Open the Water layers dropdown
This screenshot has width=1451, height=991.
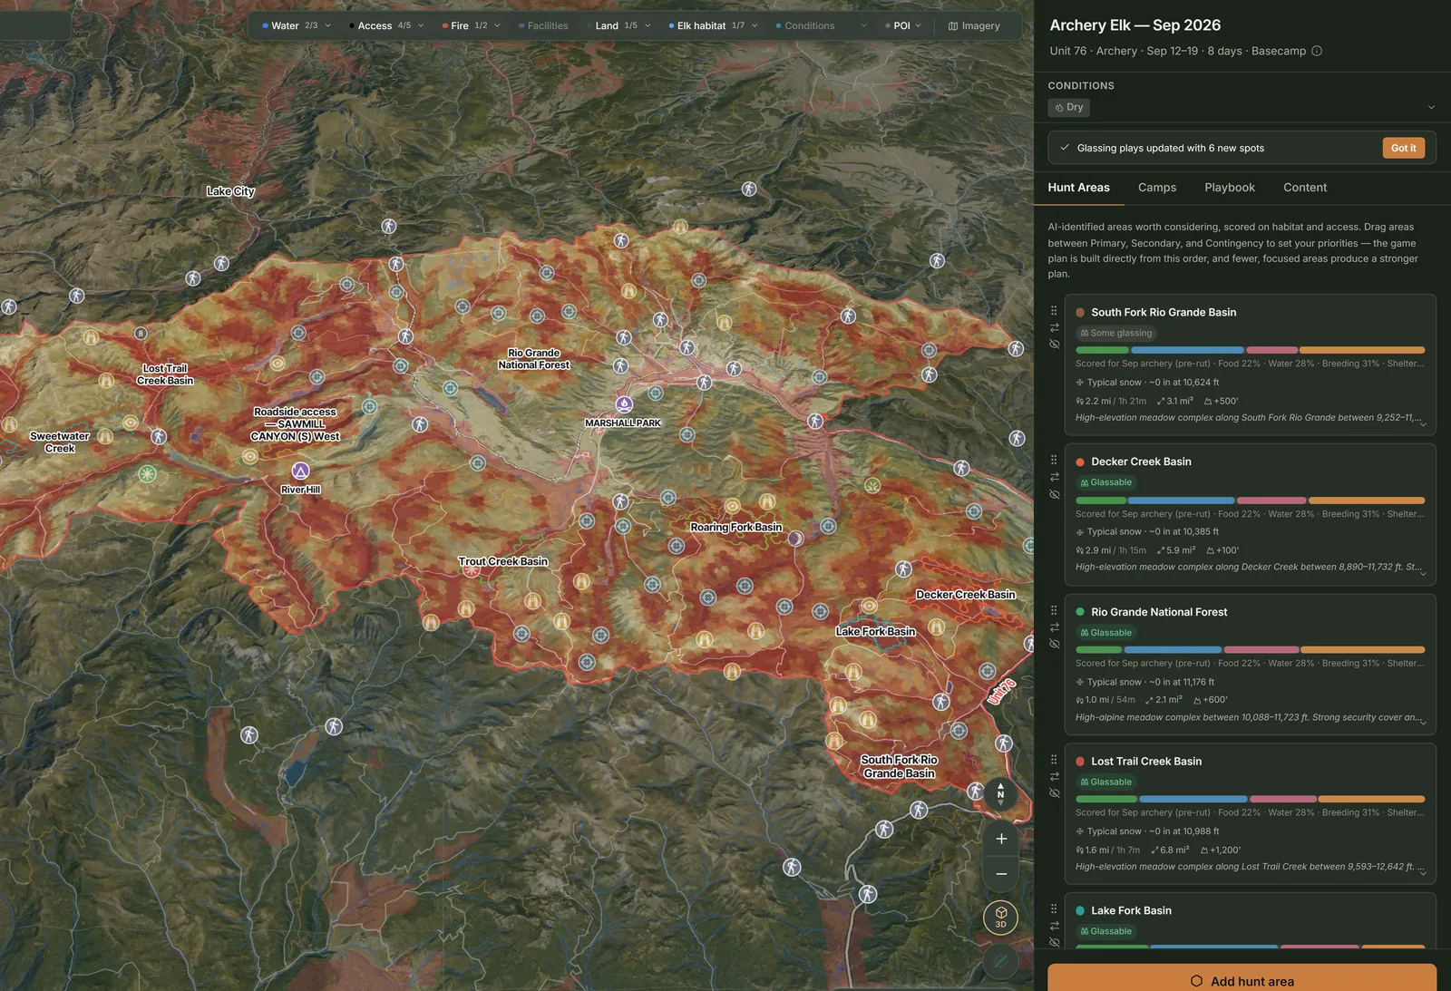point(296,25)
